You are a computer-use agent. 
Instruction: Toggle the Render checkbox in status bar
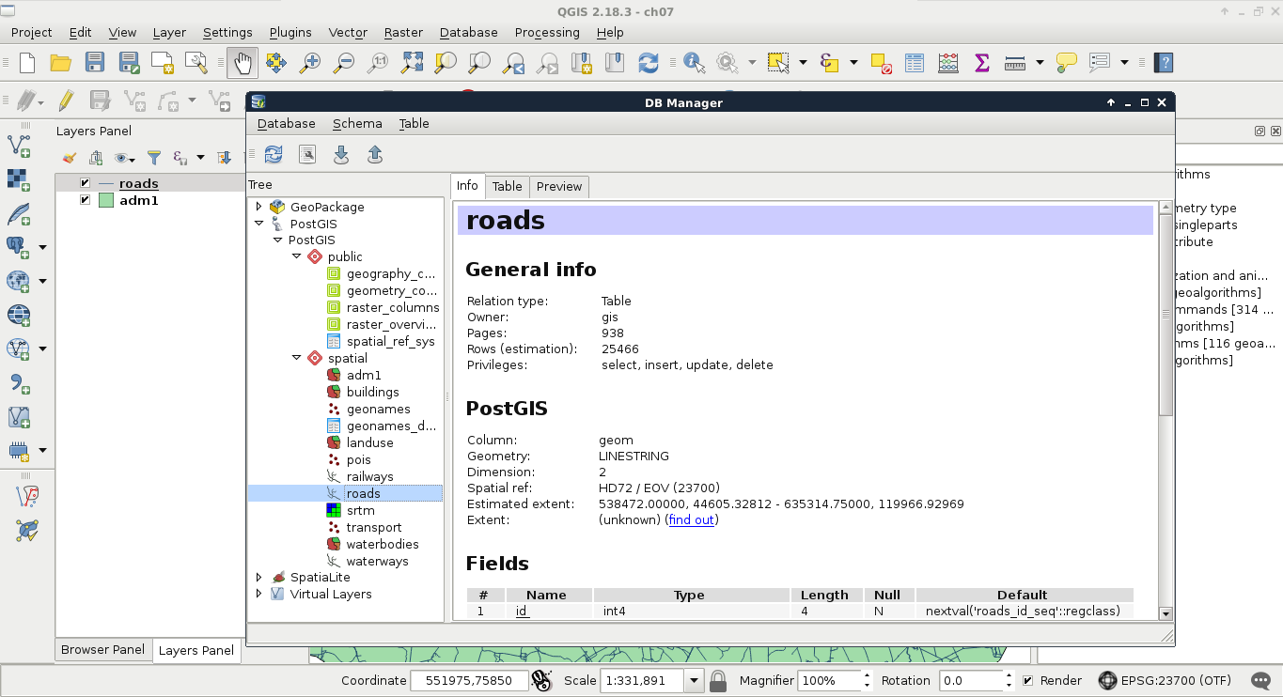1027,680
